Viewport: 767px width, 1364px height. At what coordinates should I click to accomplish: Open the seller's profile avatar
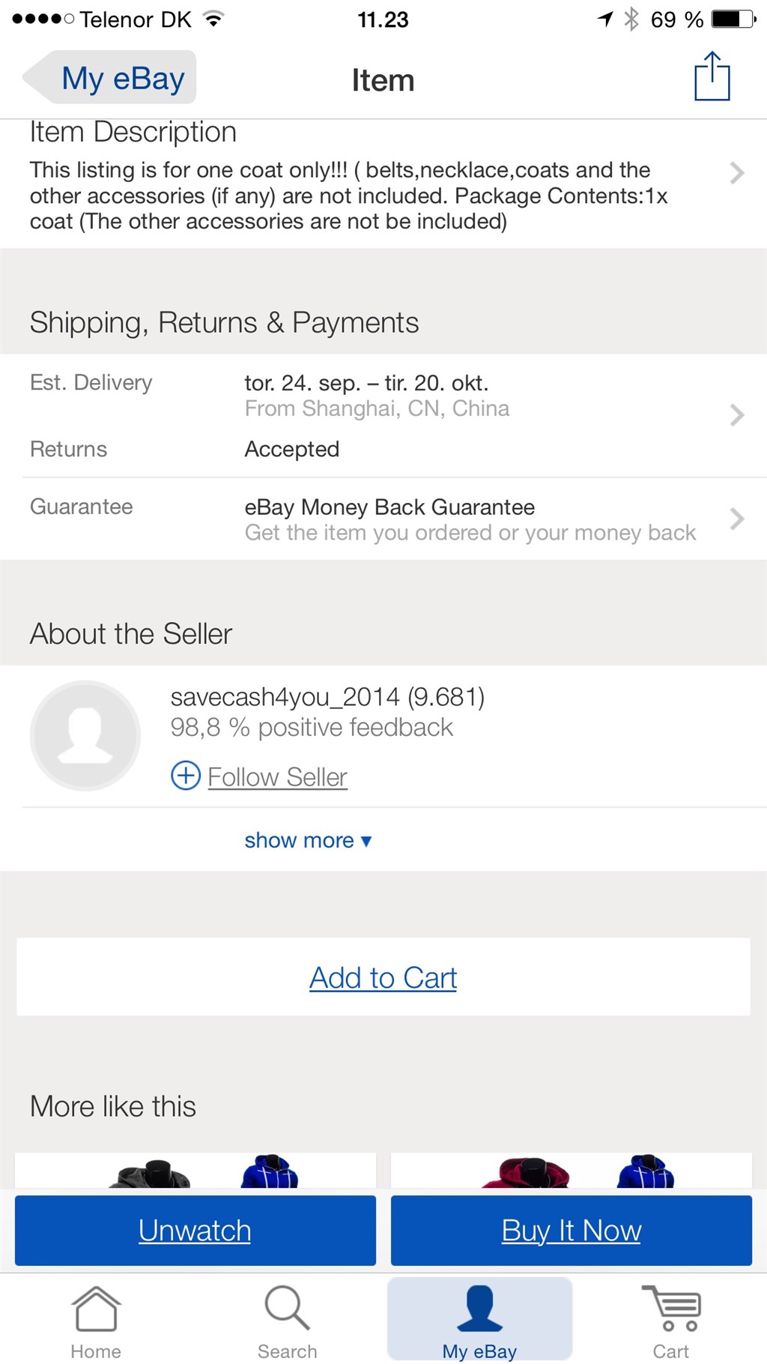[x=85, y=735]
